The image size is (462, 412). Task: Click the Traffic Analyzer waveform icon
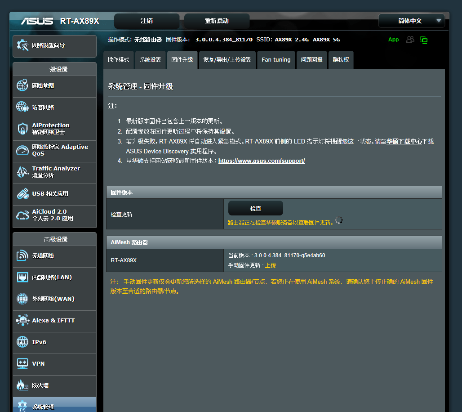click(x=22, y=172)
